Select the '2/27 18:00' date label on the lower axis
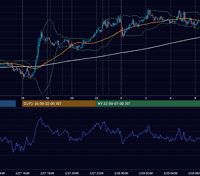Viewport: 200px width, 176px height. coord(47,173)
